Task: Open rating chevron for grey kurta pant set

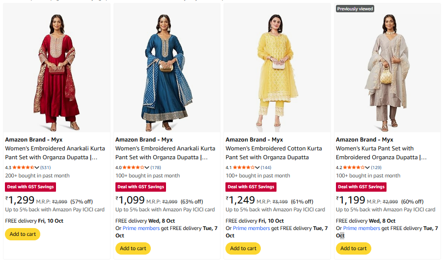Action: 367,168
